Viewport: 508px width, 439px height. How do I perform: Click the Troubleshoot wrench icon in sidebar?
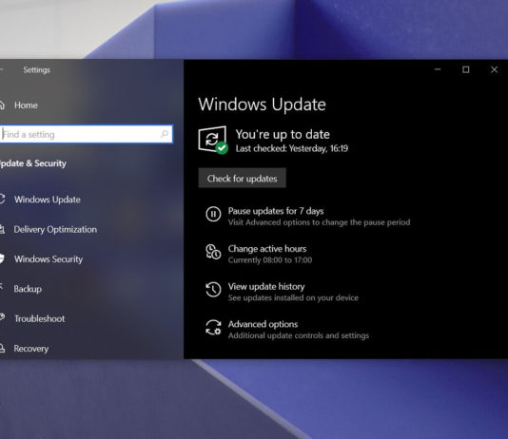point(2,317)
